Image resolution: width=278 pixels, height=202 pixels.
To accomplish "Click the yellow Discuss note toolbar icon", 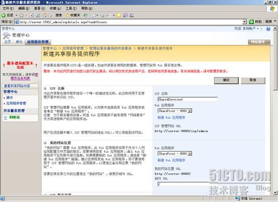I will coord(119,16).
